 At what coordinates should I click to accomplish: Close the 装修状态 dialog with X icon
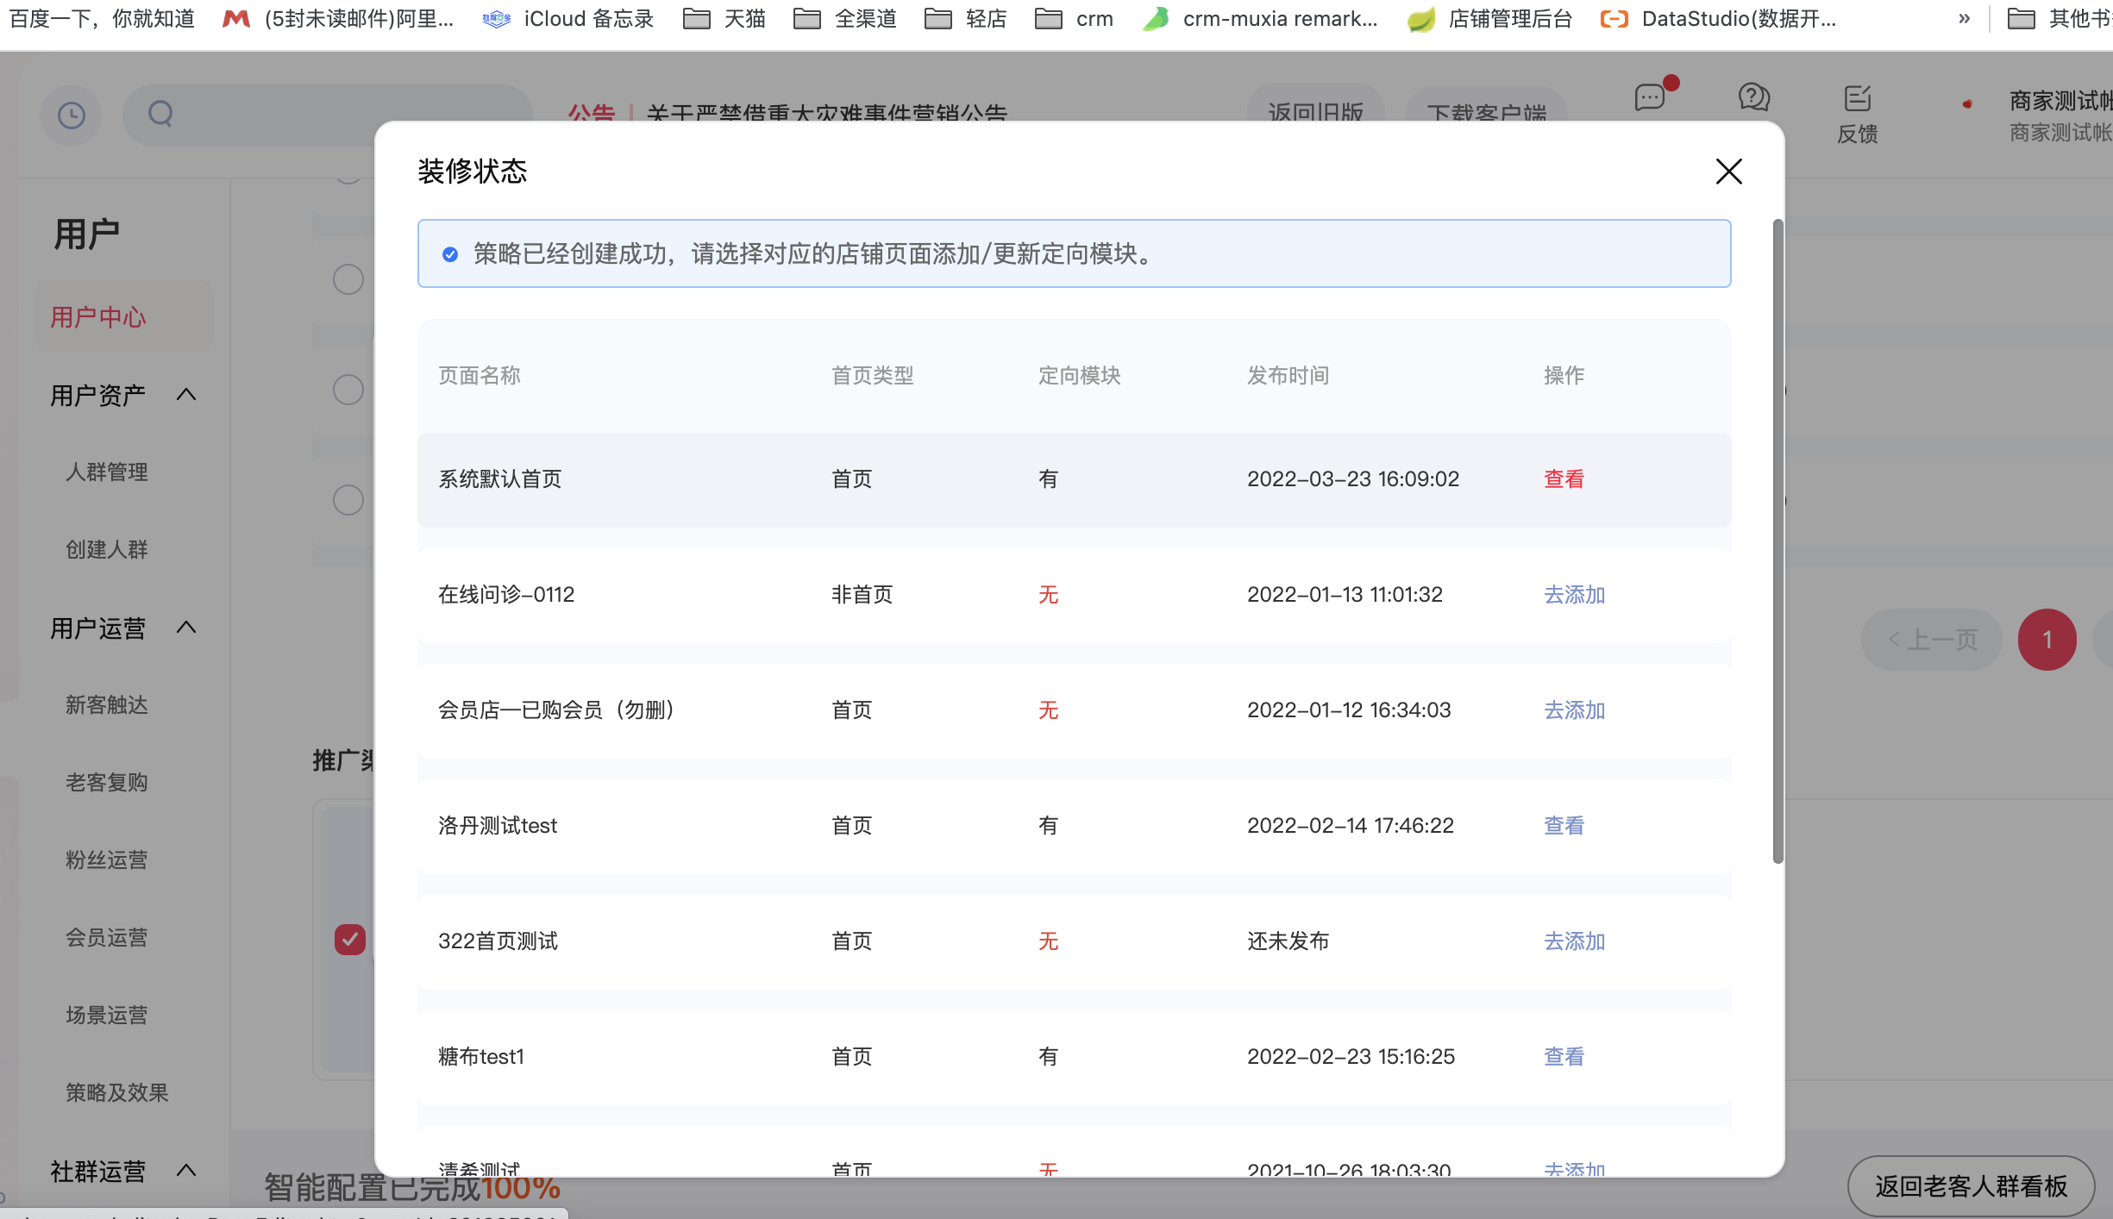(1728, 172)
